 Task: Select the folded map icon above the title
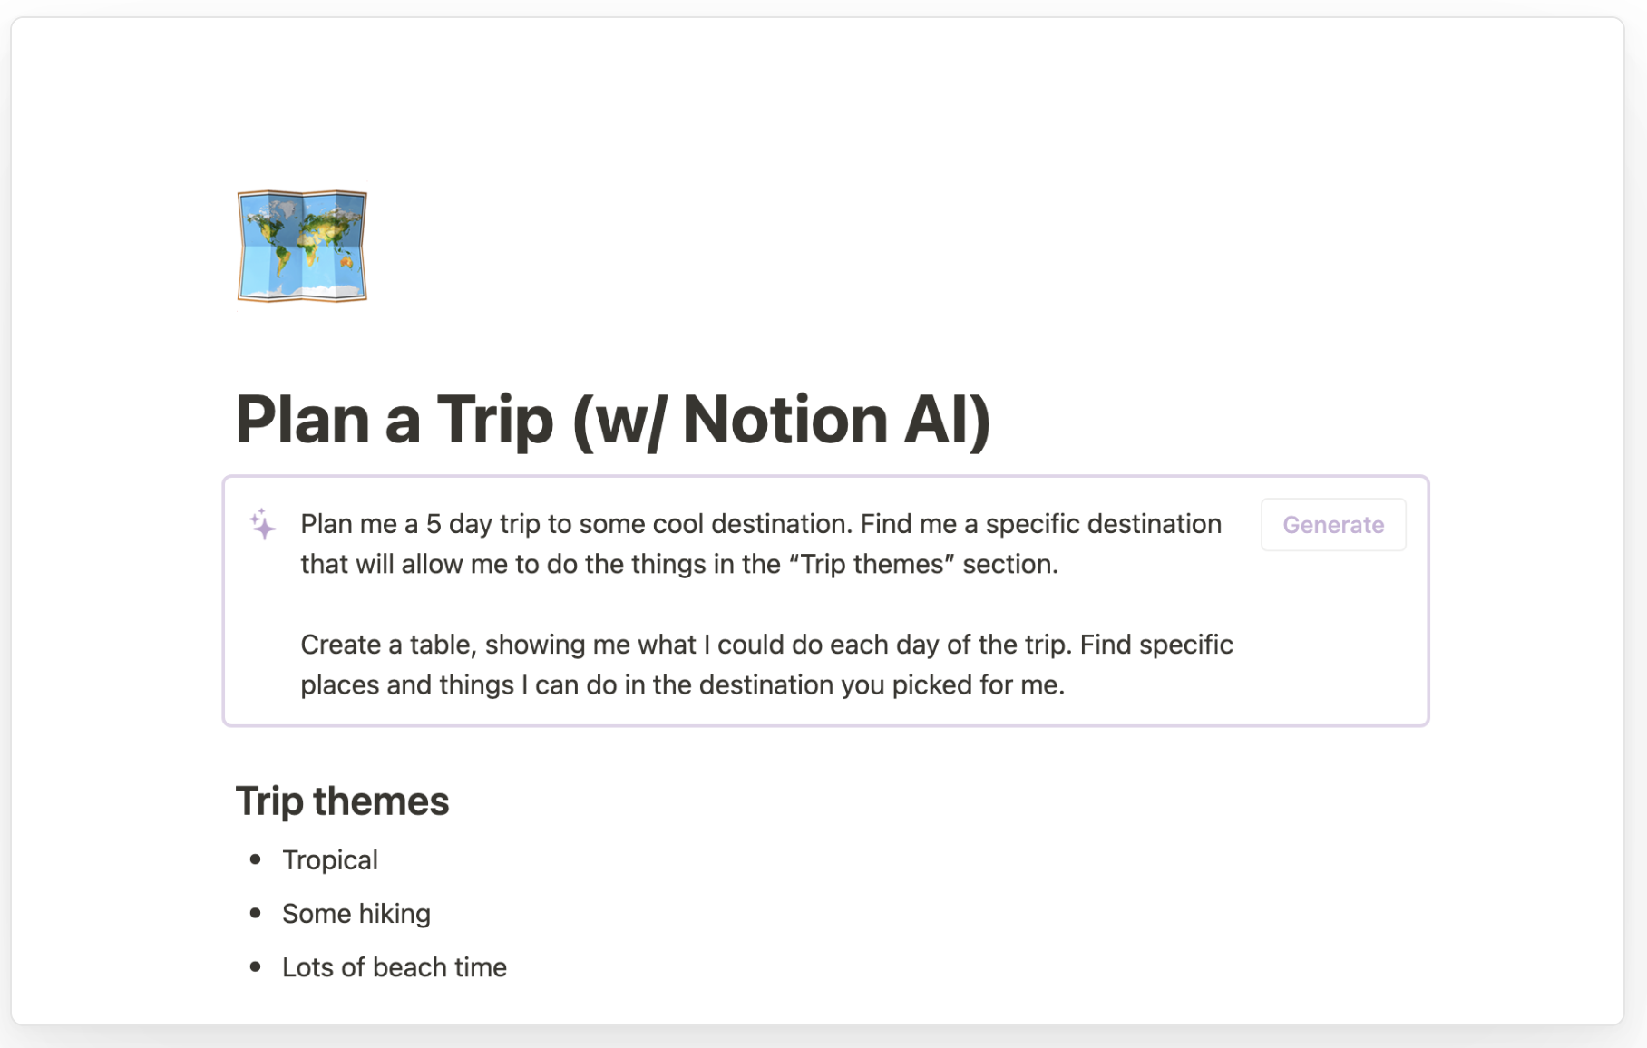(302, 247)
